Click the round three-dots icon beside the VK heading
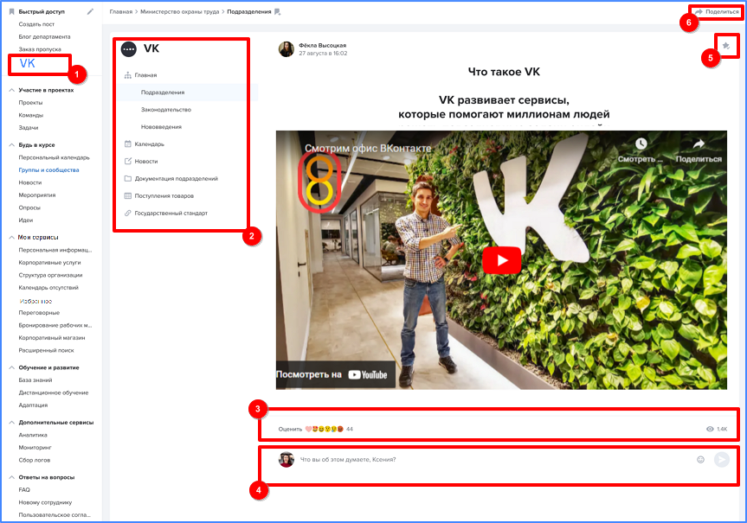Image resolution: width=747 pixels, height=523 pixels. tap(129, 49)
